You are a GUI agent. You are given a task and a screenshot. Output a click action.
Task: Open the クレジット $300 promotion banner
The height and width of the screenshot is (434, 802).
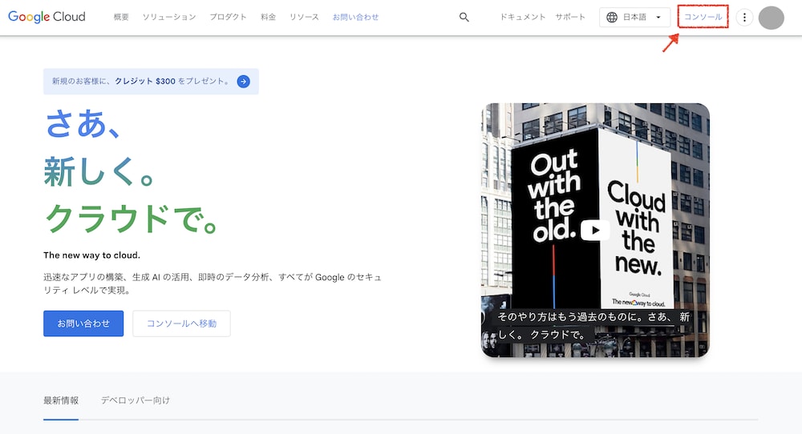[x=151, y=81]
